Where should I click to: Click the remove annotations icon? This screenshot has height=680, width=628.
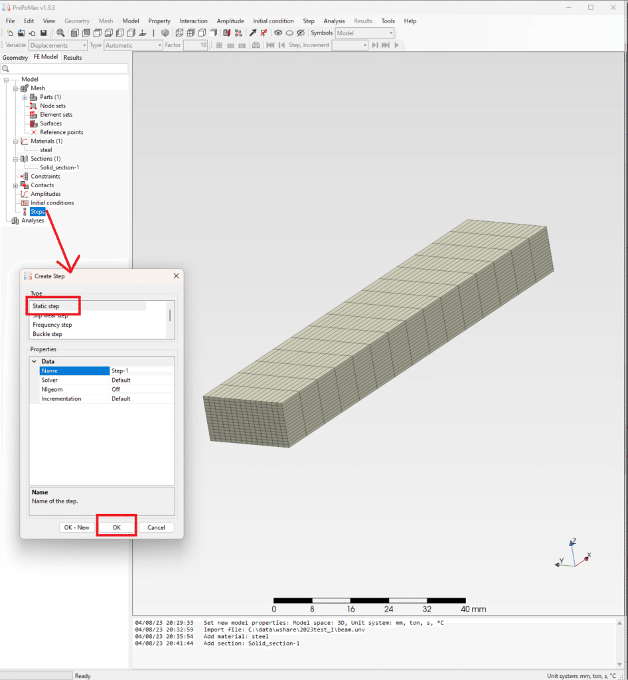click(x=264, y=33)
